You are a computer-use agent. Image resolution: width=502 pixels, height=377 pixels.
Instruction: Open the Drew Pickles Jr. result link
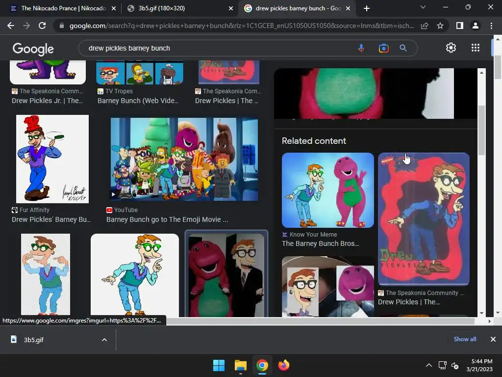(x=47, y=101)
